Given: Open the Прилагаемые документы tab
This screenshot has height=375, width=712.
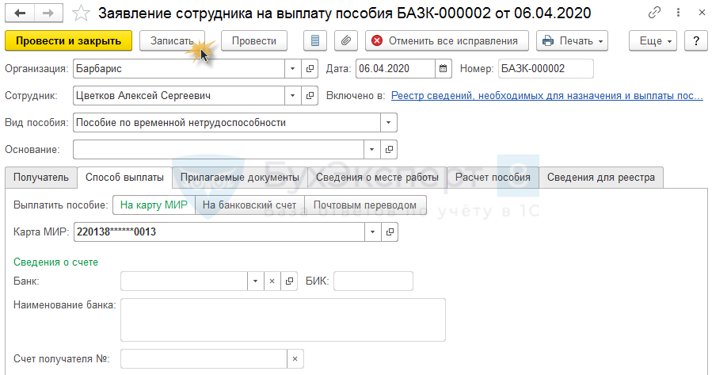Looking at the screenshot, I should pyautogui.click(x=239, y=178).
